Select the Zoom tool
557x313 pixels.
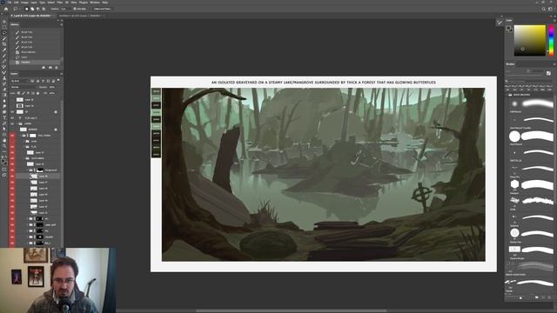[4, 146]
